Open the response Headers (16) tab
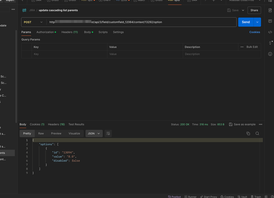The width and height of the screenshot is (274, 198). click(x=56, y=125)
